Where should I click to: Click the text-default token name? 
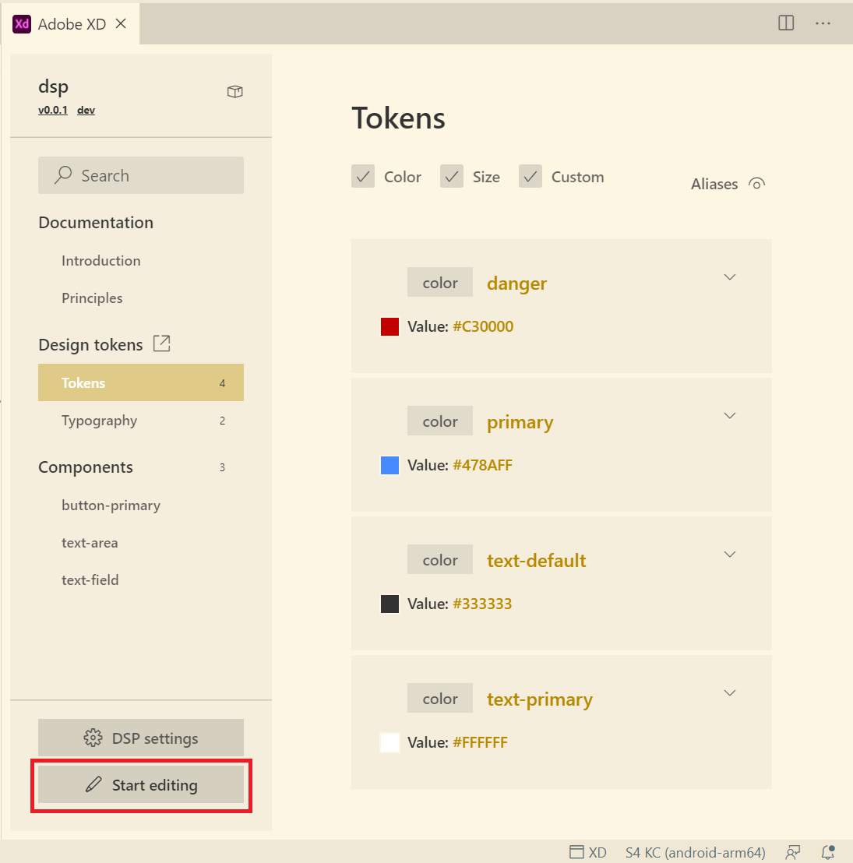coord(536,560)
